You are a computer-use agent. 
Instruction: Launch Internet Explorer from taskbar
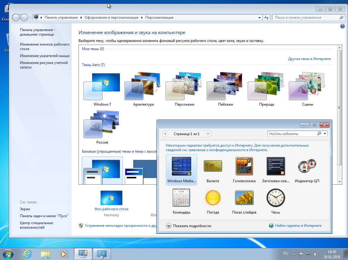(x=27, y=254)
